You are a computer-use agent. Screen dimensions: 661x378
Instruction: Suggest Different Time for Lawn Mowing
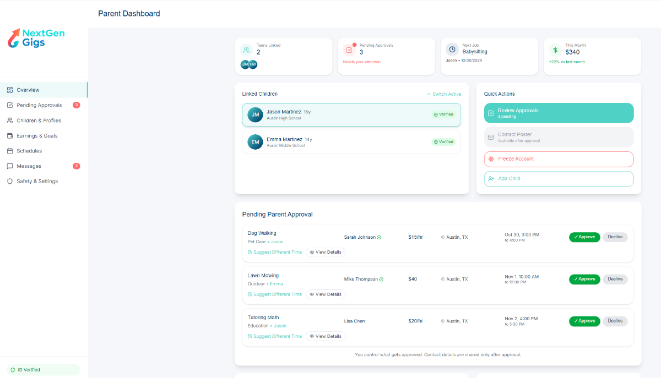tap(275, 294)
